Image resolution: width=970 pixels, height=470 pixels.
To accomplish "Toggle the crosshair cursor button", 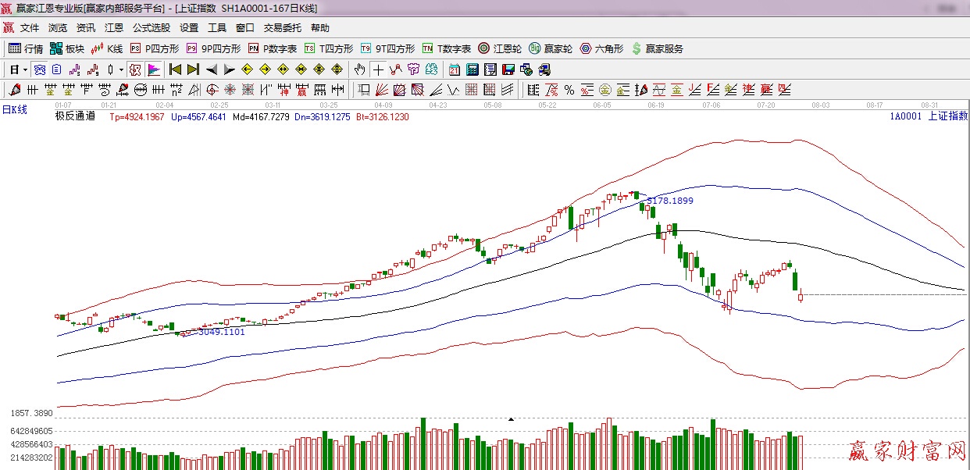I will point(378,69).
